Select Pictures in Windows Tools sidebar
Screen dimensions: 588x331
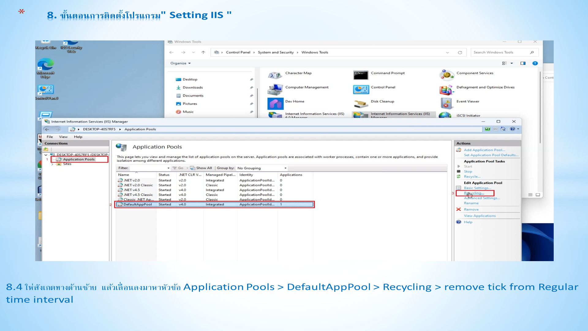190,104
